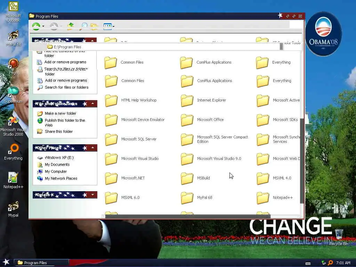Go up one folder level
Viewport: 356px width, 267px height.
click(71, 26)
